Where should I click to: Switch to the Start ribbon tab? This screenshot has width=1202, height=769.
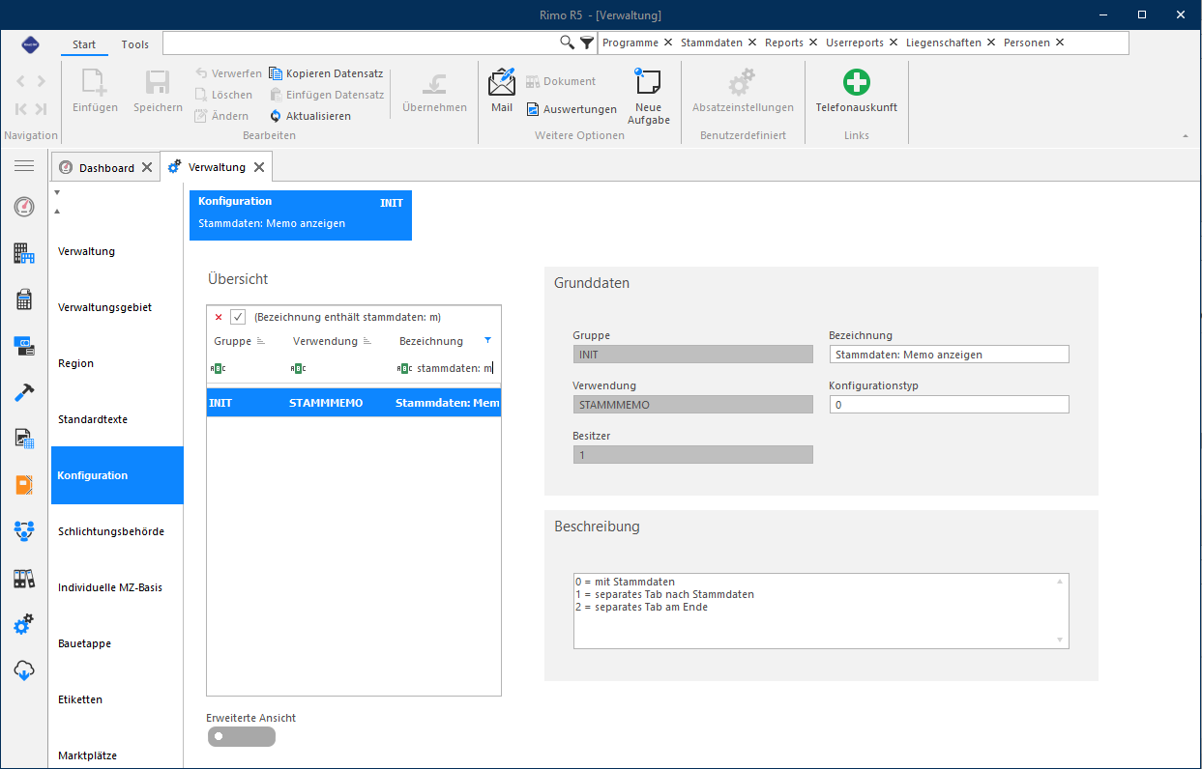tap(84, 44)
